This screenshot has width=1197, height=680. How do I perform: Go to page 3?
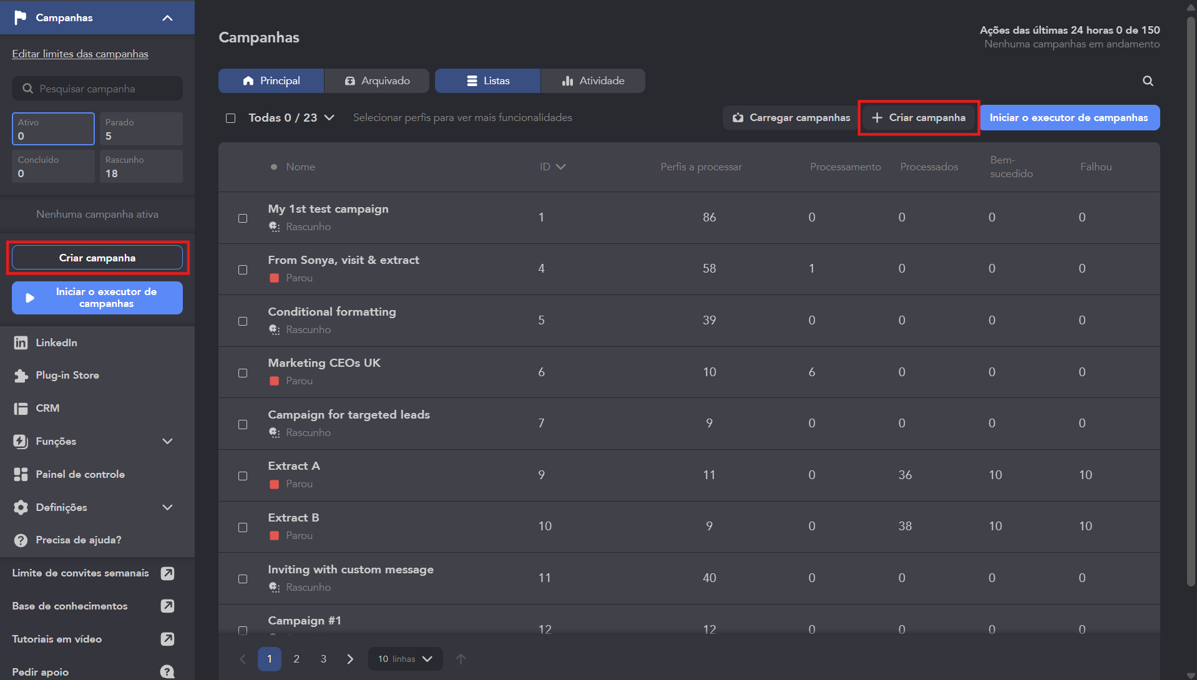(323, 659)
